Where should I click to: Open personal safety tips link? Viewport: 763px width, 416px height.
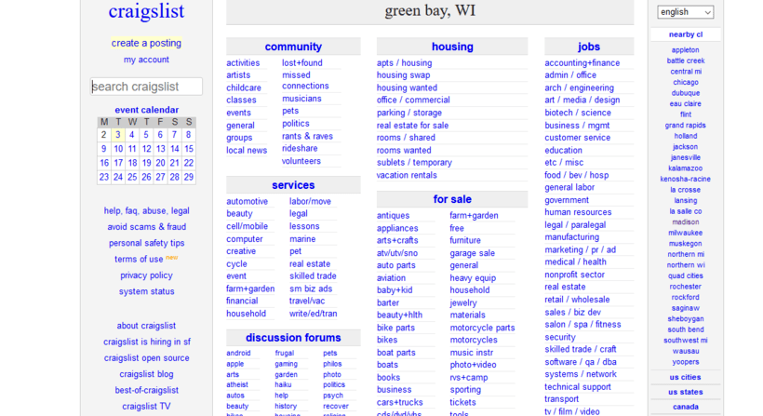[146, 243]
